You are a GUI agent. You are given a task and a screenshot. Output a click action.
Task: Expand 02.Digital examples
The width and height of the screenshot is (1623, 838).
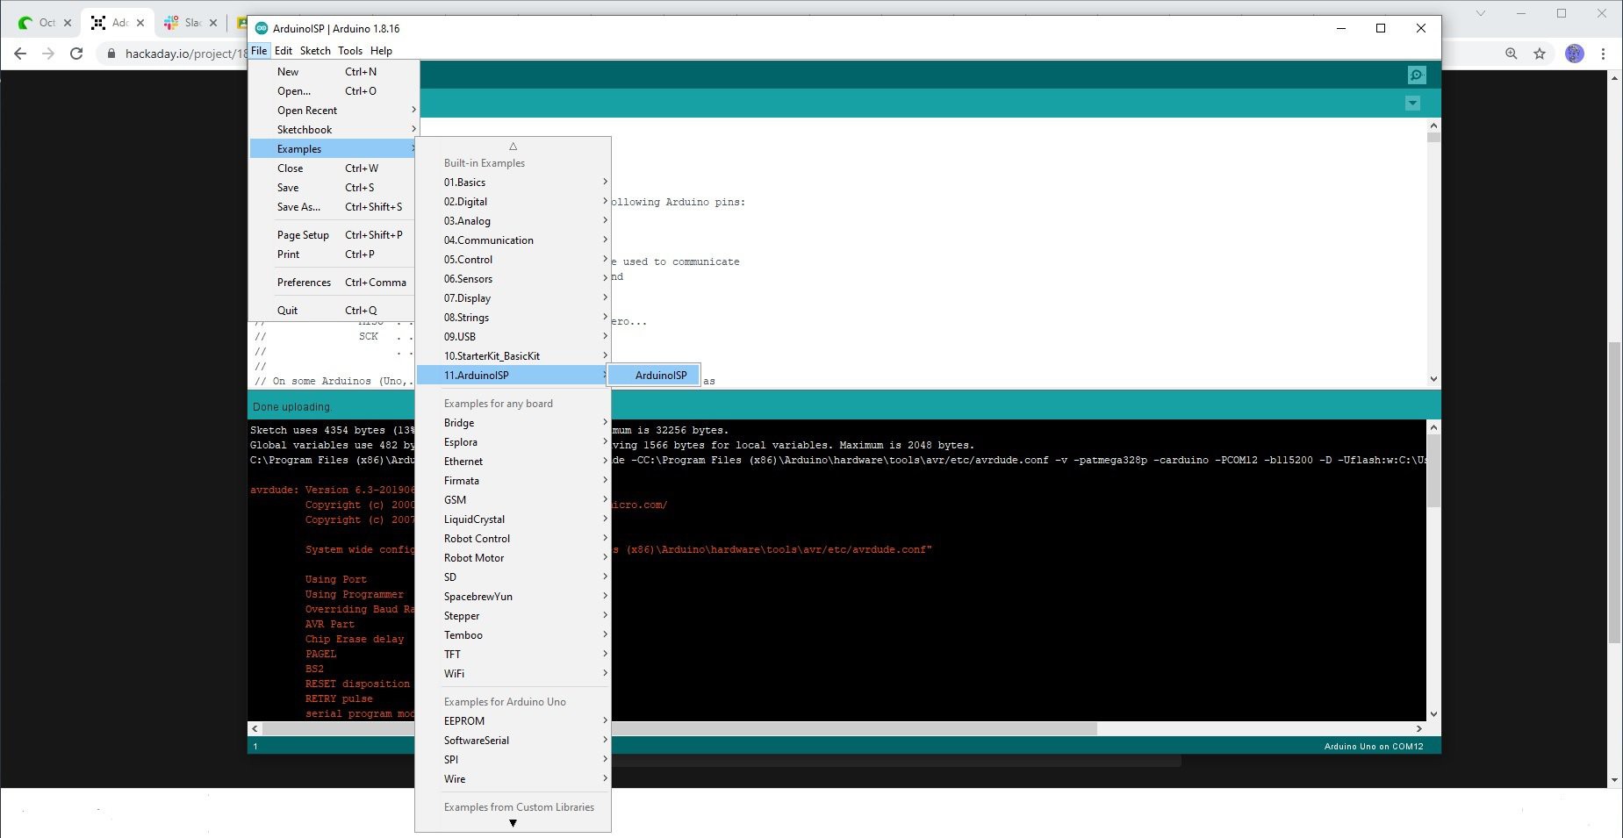pos(513,202)
